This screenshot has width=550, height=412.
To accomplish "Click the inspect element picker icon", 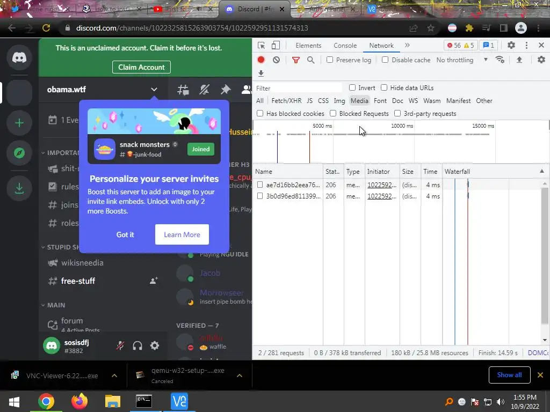I will [261, 46].
